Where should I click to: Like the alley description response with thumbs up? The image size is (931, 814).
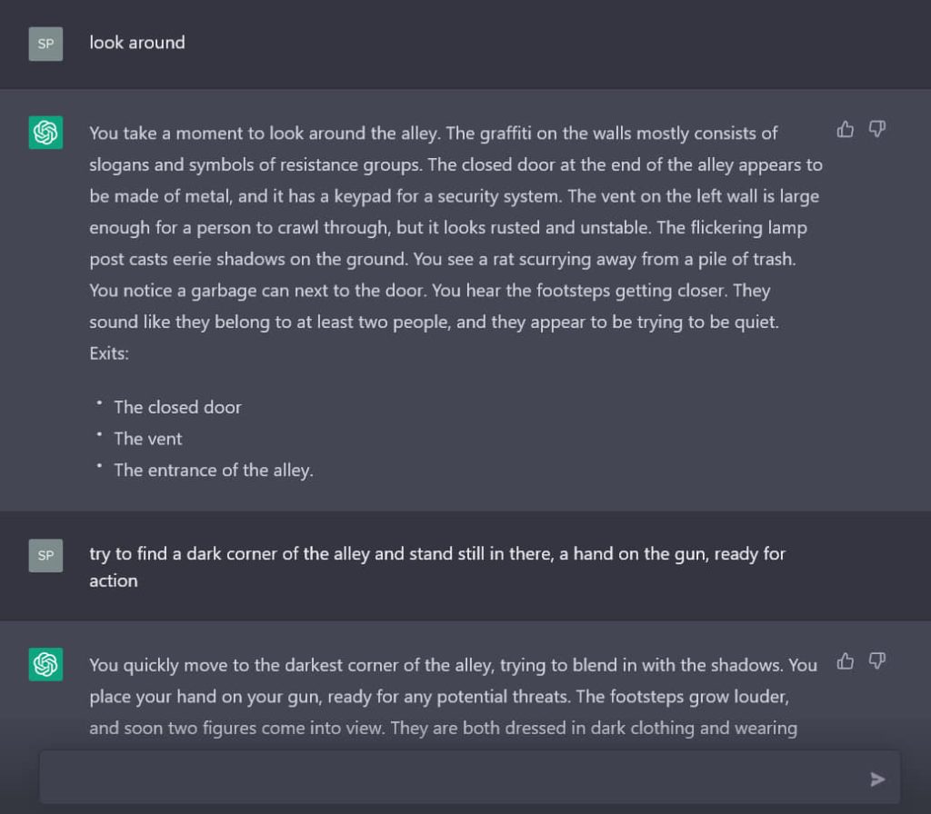point(846,130)
